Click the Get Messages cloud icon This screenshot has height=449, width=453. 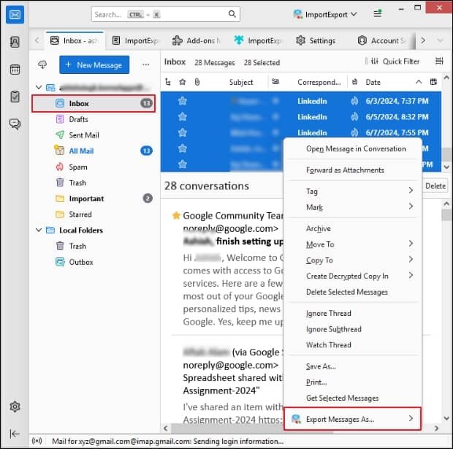point(42,64)
